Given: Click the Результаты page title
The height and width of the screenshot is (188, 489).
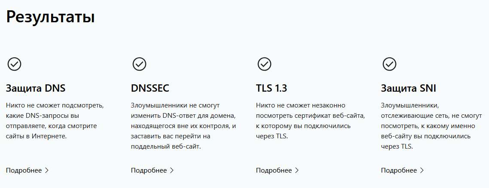Looking at the screenshot, I should coord(50,17).
